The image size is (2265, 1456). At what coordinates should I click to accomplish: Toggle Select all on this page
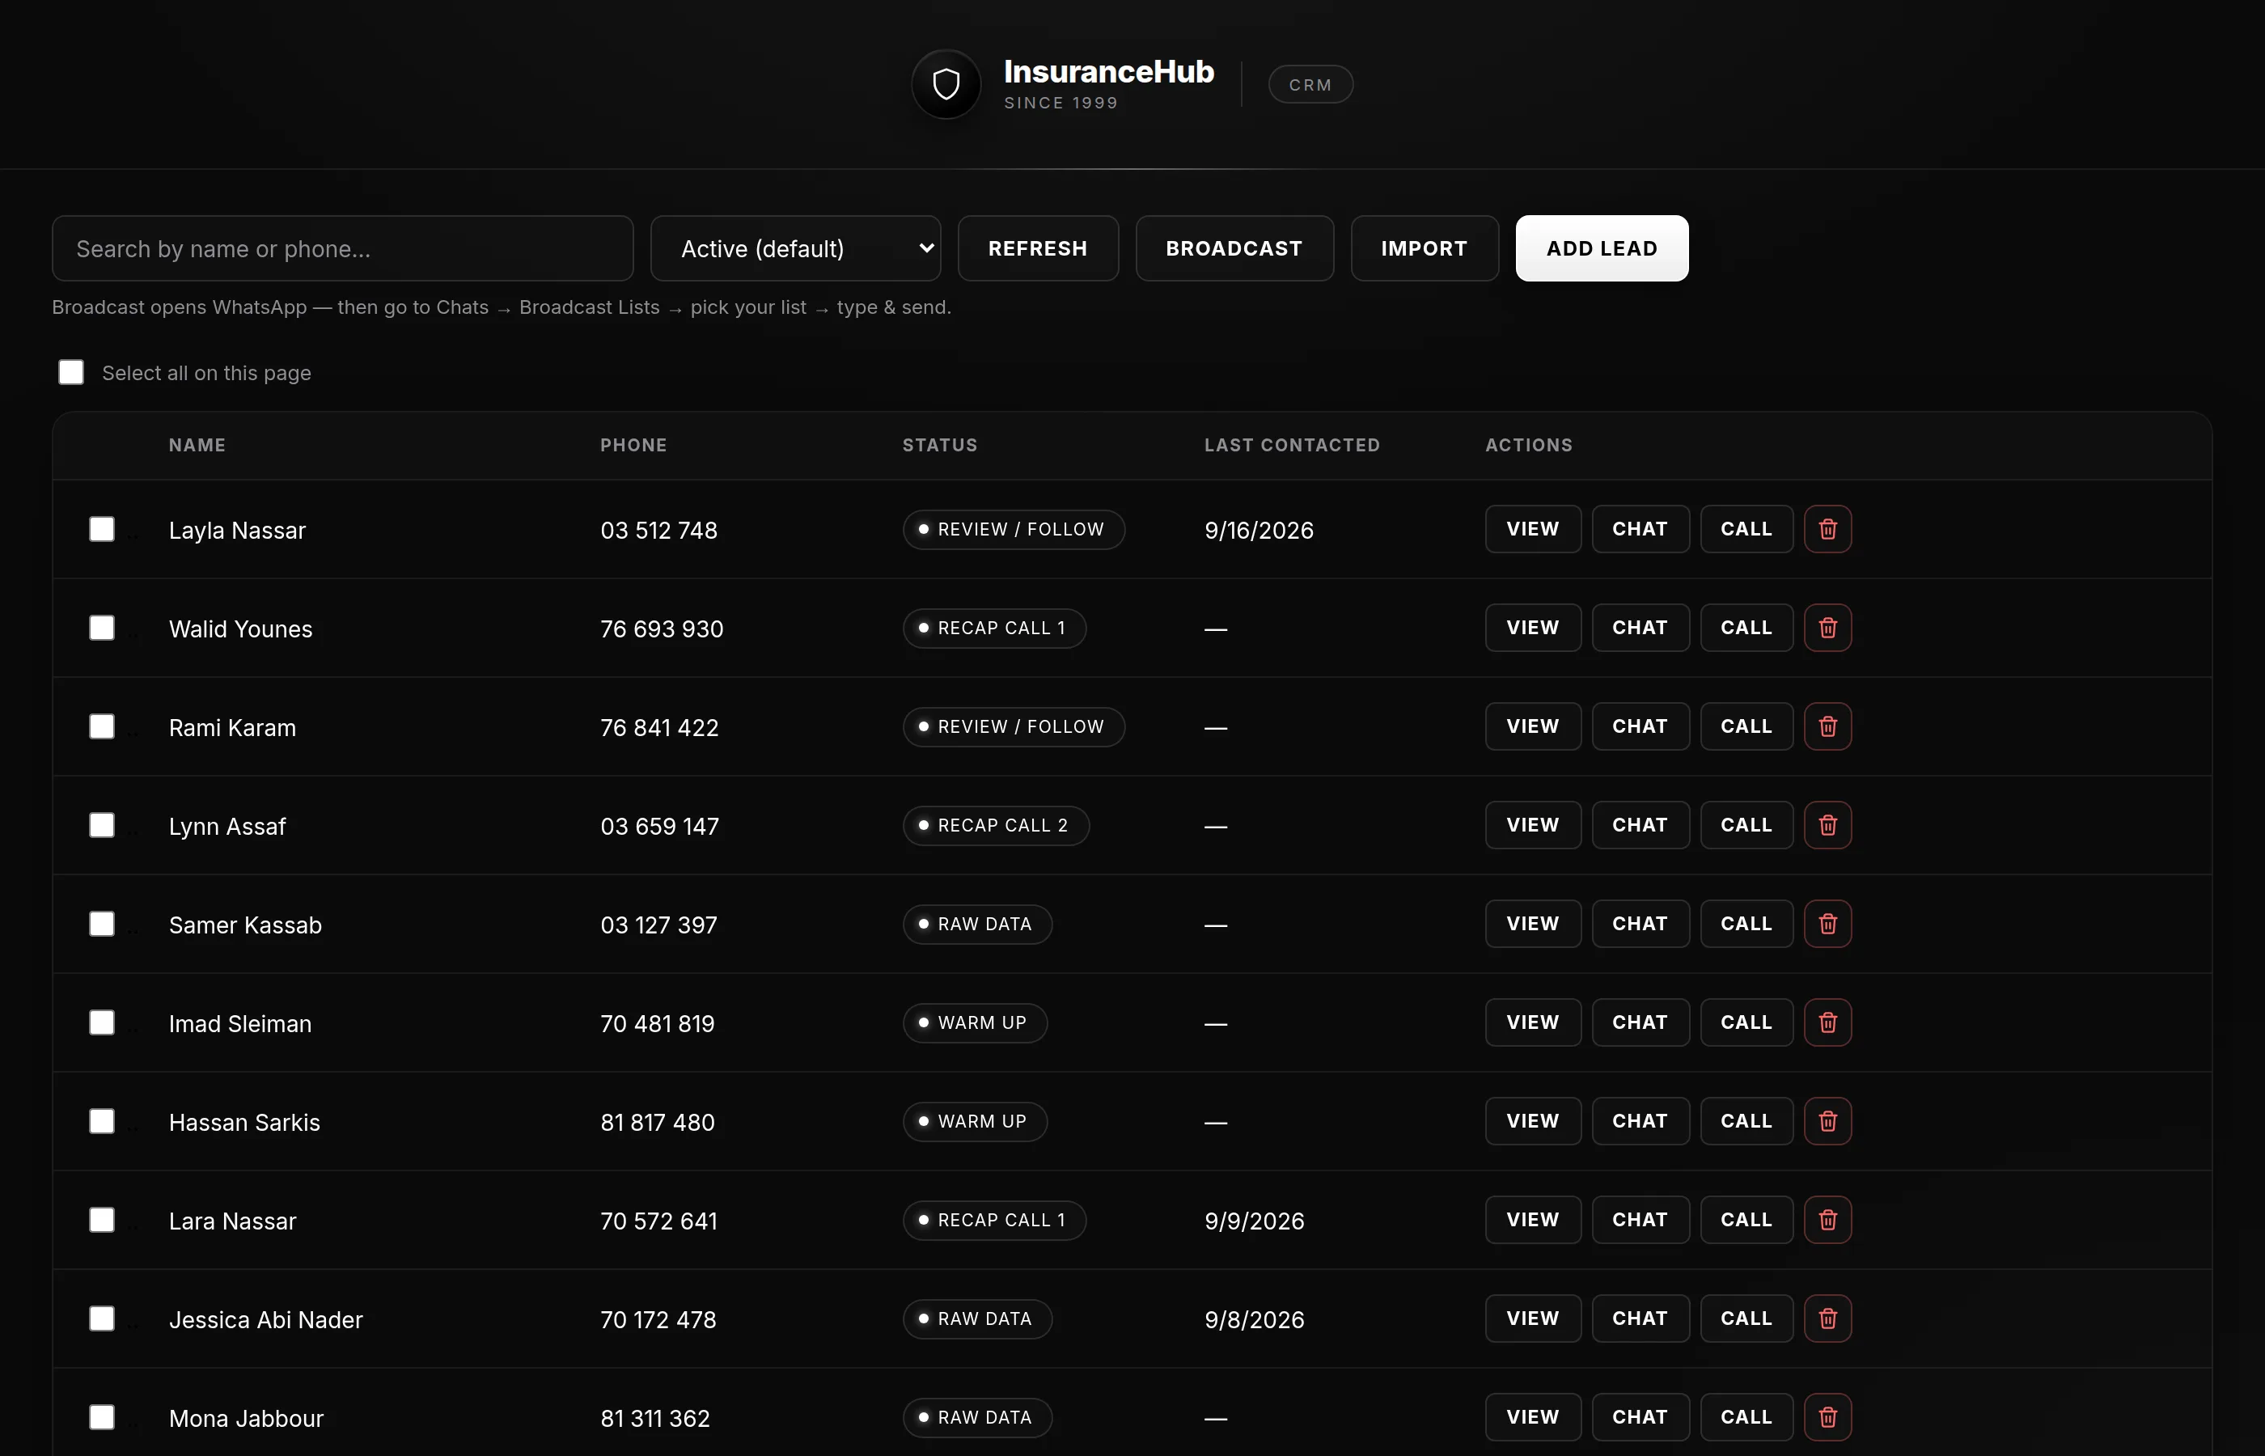pos(71,373)
